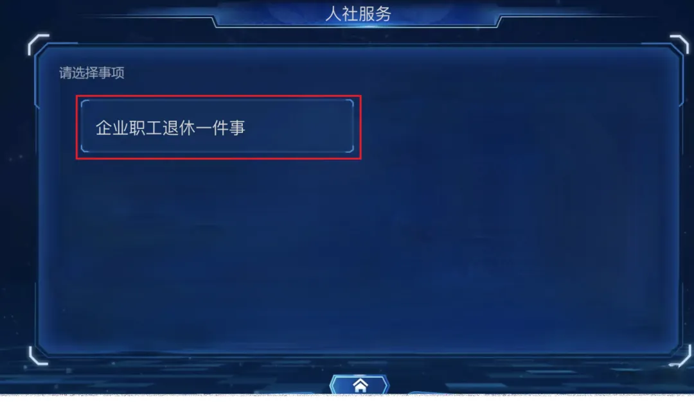Click empty area right of 企业职工退休一件事

tap(518, 127)
